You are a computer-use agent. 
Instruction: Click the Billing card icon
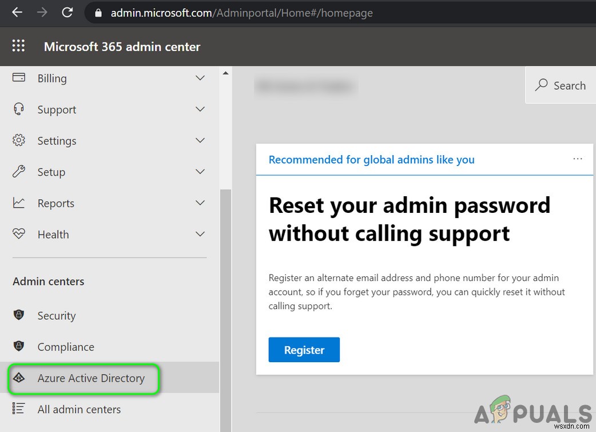click(x=19, y=78)
